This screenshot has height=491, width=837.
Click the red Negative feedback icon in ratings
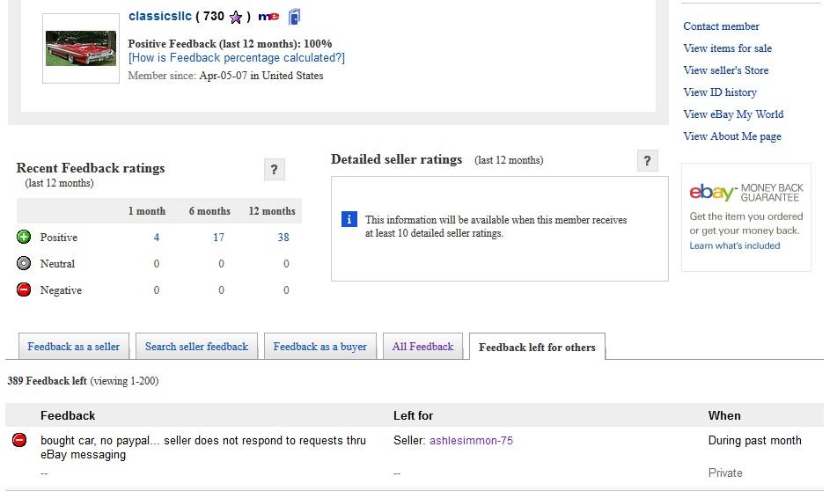(24, 289)
